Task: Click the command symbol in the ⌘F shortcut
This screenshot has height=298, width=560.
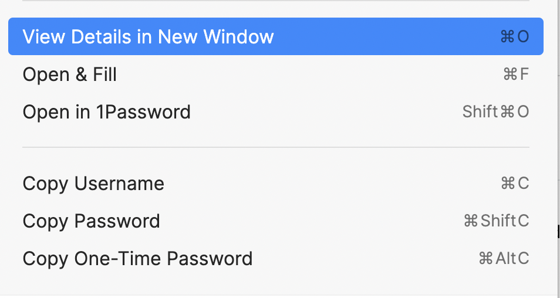Action: pyautogui.click(x=510, y=74)
